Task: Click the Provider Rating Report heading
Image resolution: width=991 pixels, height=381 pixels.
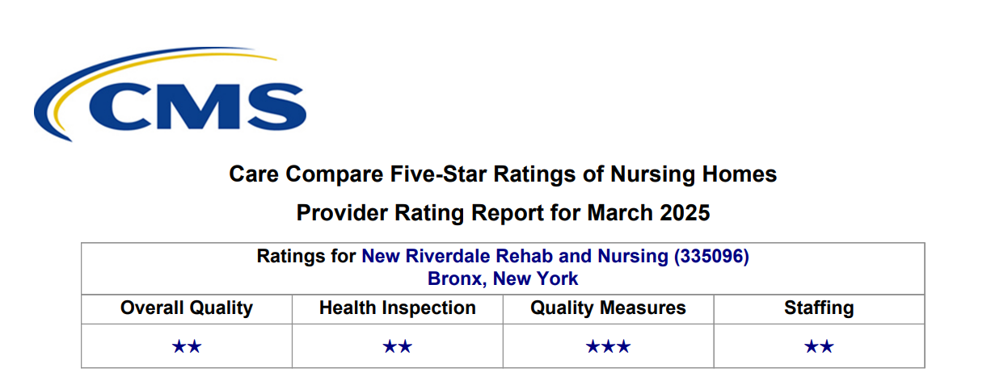Action: click(x=503, y=213)
